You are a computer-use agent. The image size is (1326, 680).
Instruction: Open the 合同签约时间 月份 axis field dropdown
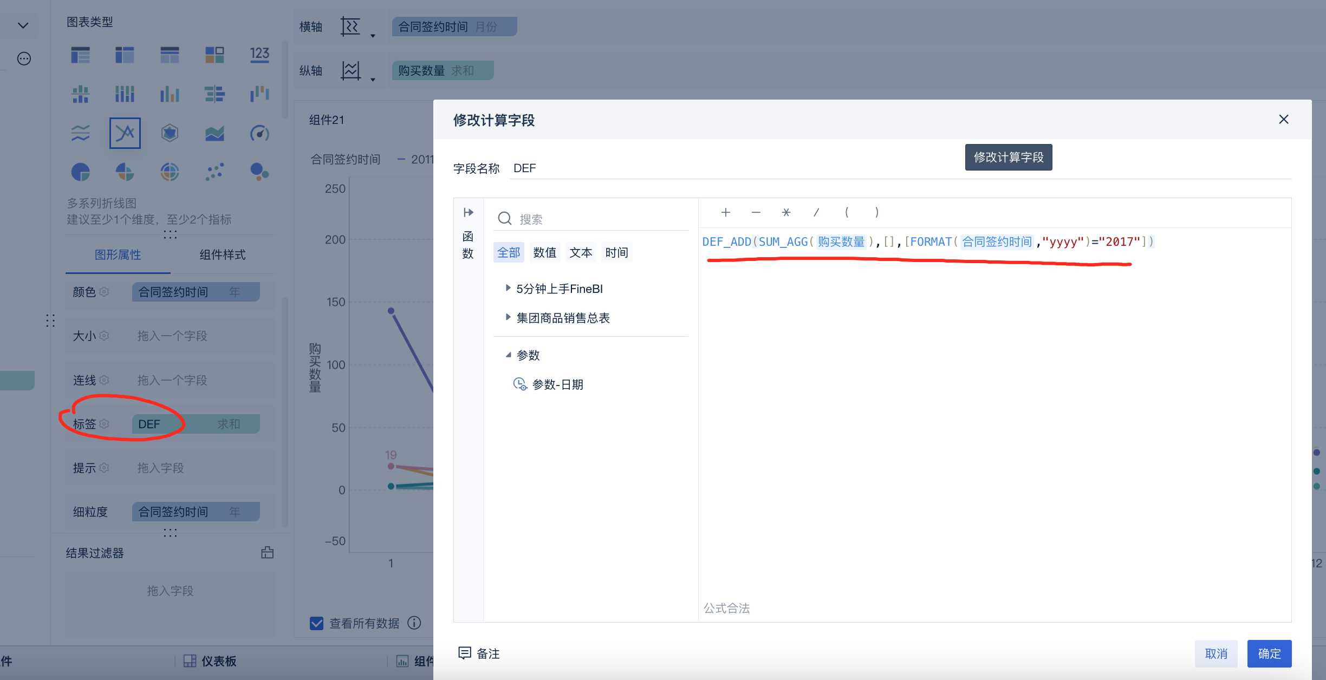pos(454,27)
